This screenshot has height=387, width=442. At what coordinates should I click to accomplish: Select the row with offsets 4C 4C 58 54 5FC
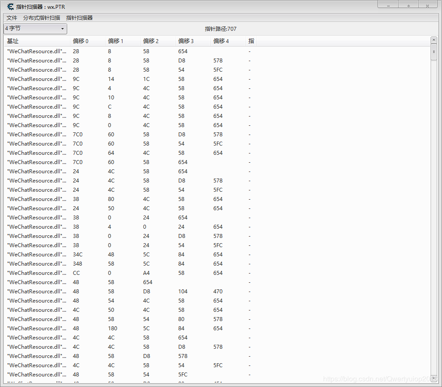(x=217, y=365)
